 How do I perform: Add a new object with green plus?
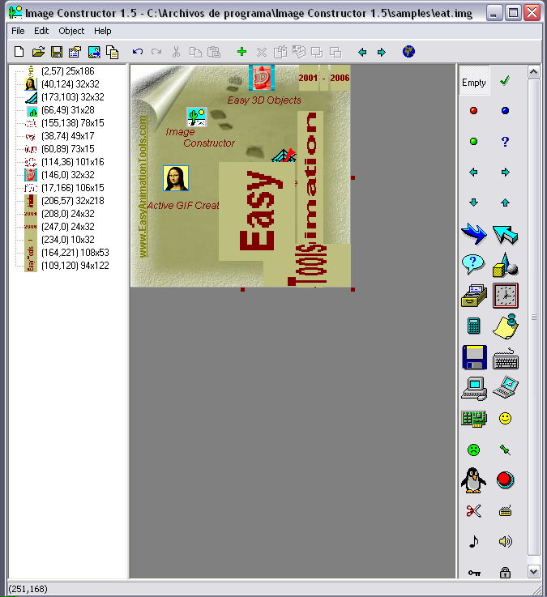[x=241, y=51]
